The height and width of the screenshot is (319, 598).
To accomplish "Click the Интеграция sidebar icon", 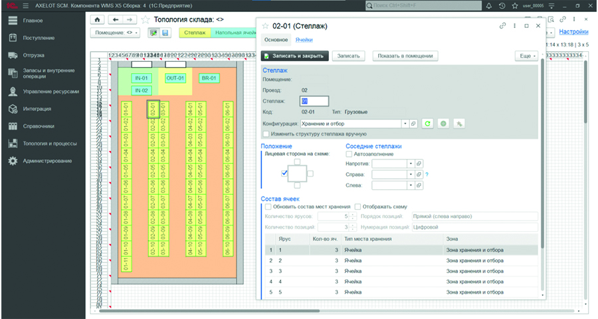I will 13,109.
